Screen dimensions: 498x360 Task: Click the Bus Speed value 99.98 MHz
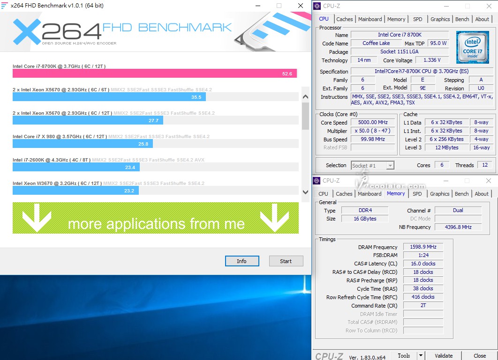(373, 139)
